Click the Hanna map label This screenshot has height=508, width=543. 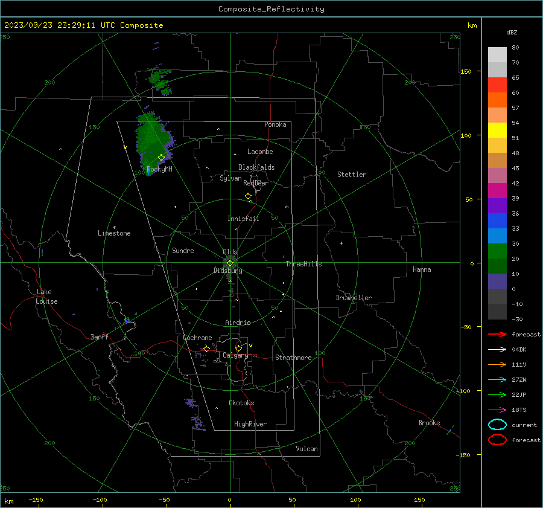[x=422, y=269]
